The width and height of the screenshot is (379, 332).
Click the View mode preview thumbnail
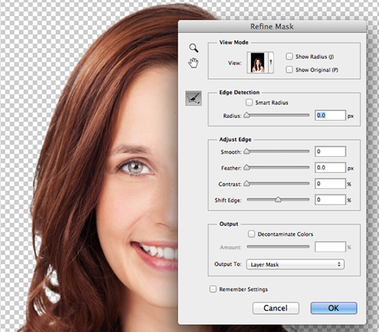click(256, 62)
